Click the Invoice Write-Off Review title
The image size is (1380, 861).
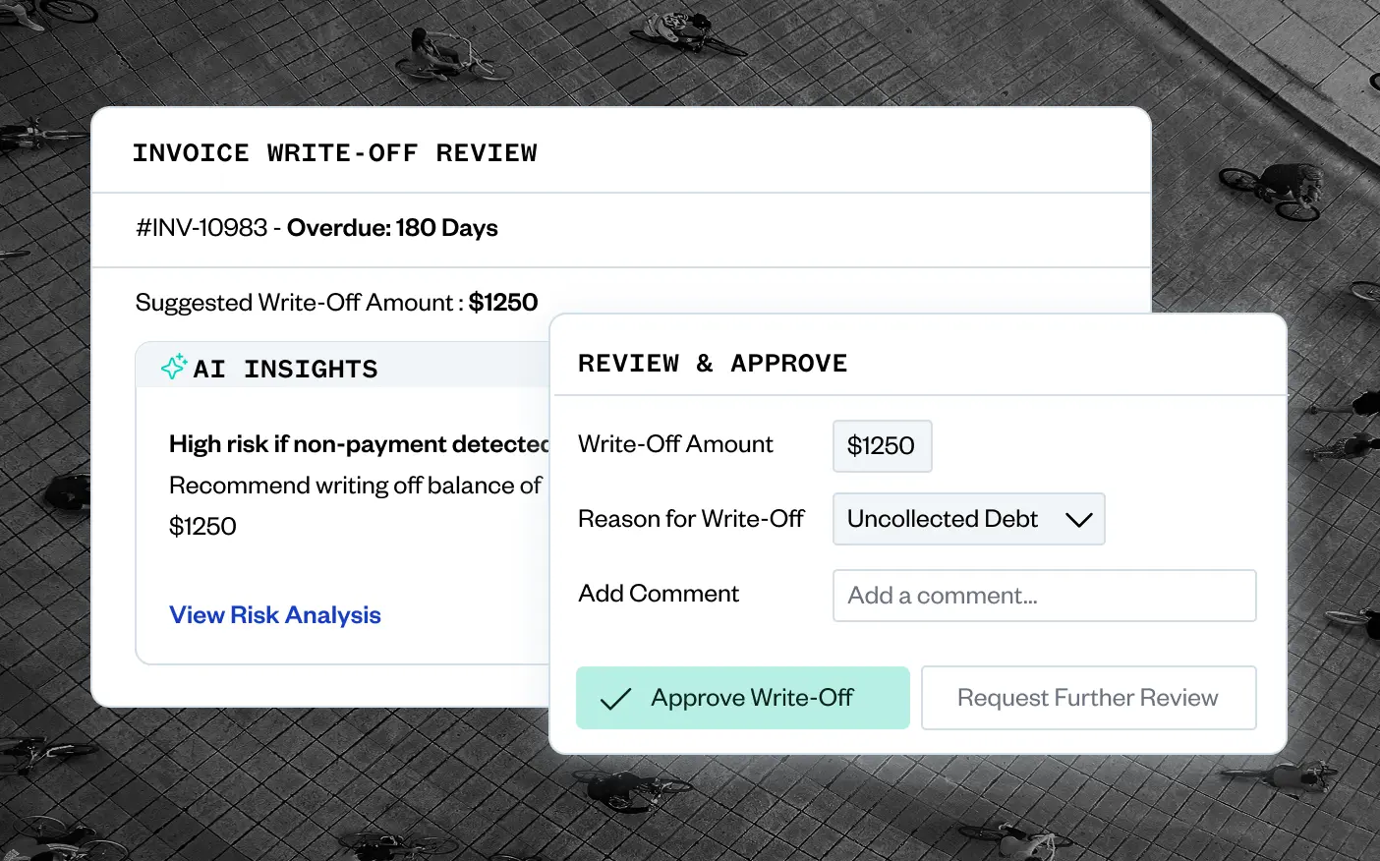(335, 153)
